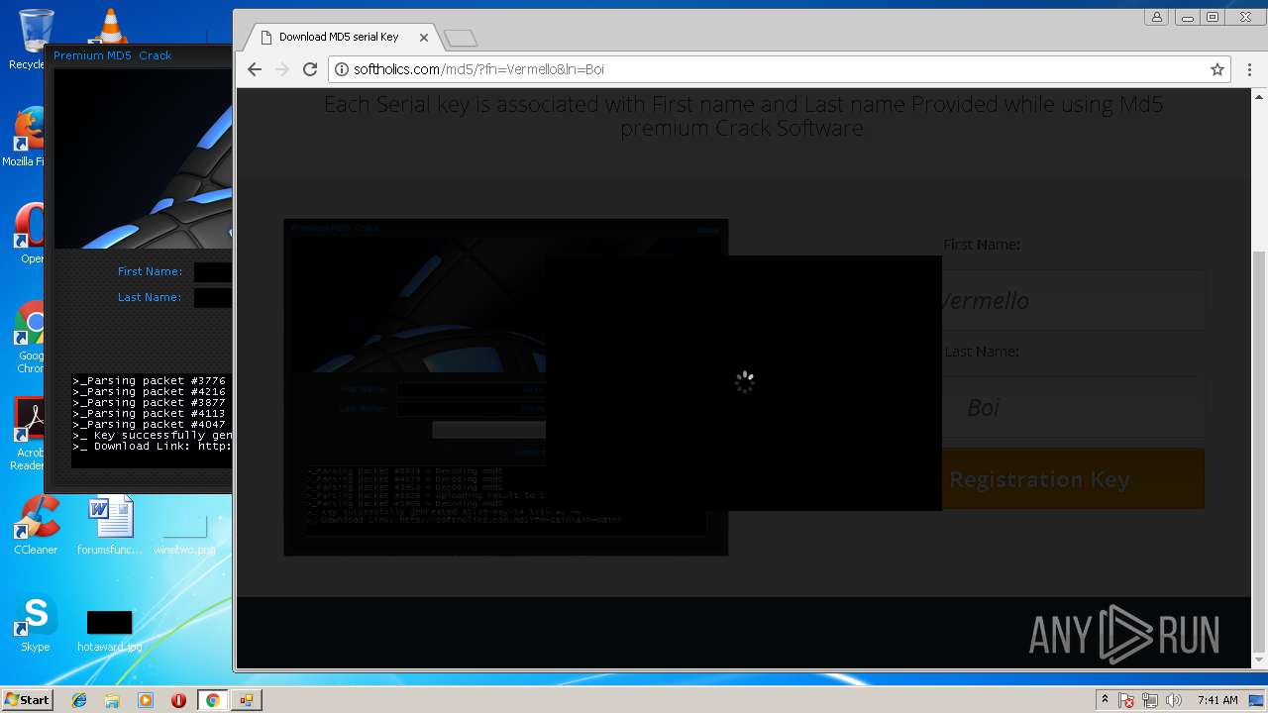Select the Acrobat Reader desktop icon
1268x713 pixels.
pyautogui.click(x=29, y=434)
